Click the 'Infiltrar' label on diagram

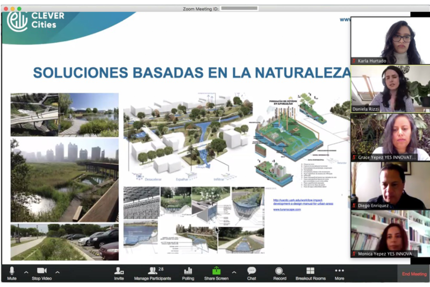tap(219, 179)
